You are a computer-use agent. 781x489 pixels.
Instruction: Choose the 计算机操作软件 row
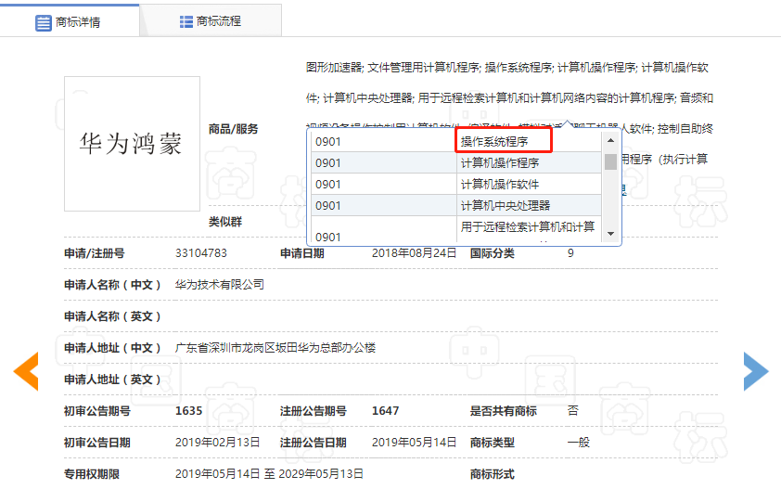[x=500, y=184]
